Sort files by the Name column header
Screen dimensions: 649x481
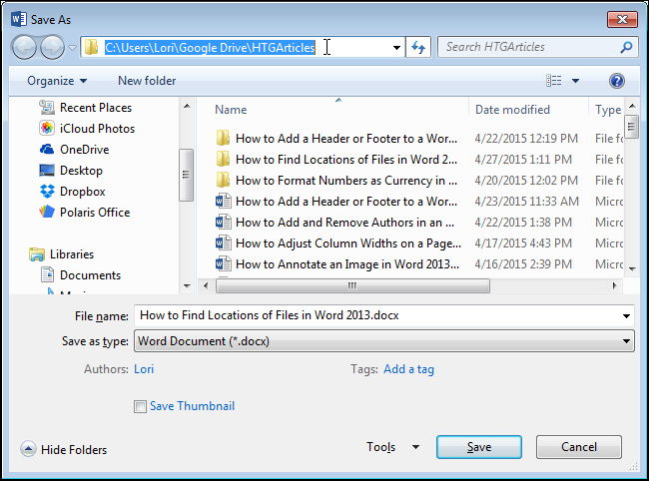coord(230,110)
